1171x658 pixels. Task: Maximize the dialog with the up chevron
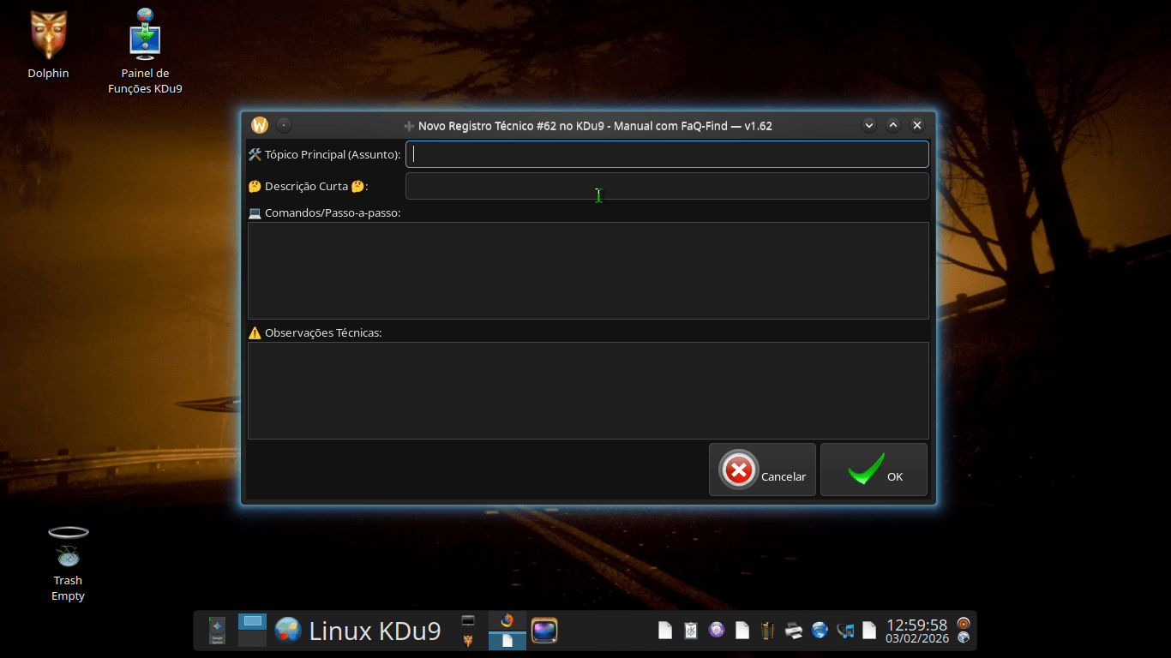(x=893, y=125)
